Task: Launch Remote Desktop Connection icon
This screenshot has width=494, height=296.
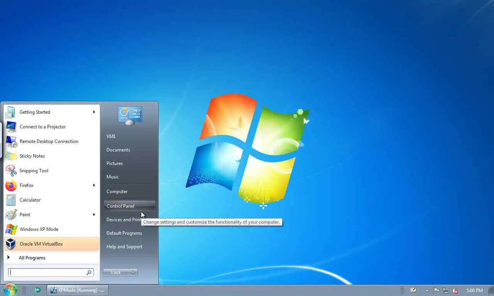Action: coord(10,141)
